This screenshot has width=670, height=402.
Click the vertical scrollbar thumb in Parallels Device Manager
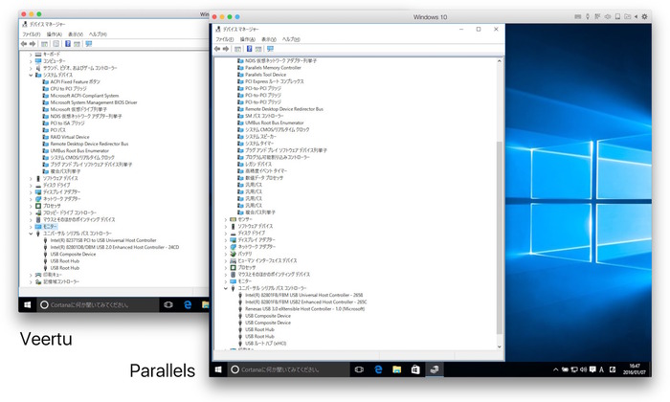pyautogui.click(x=499, y=237)
